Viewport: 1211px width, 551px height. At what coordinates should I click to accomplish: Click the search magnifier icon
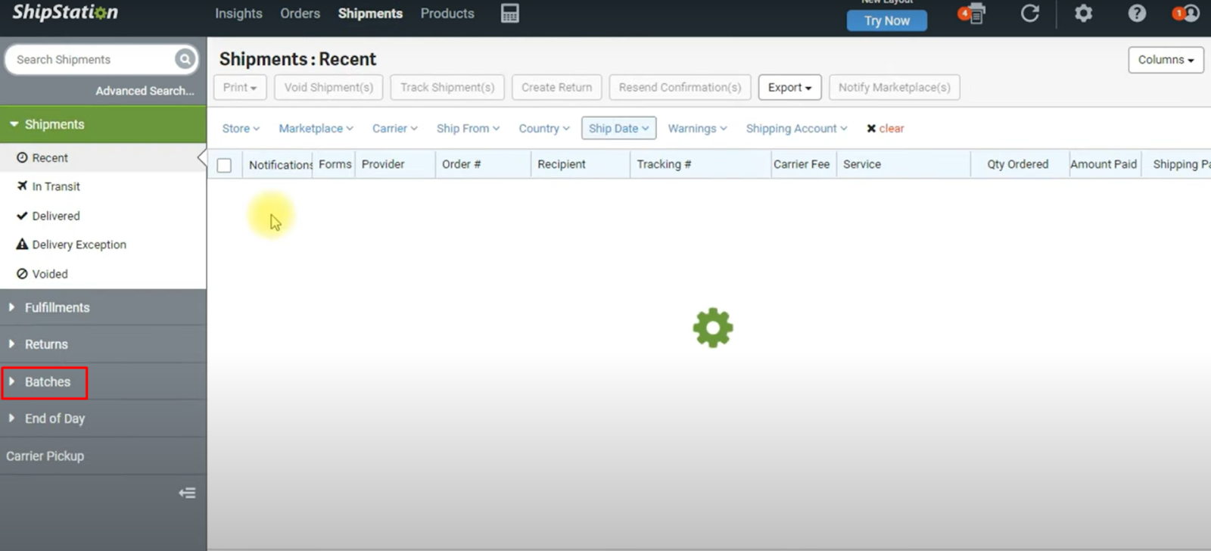click(185, 59)
